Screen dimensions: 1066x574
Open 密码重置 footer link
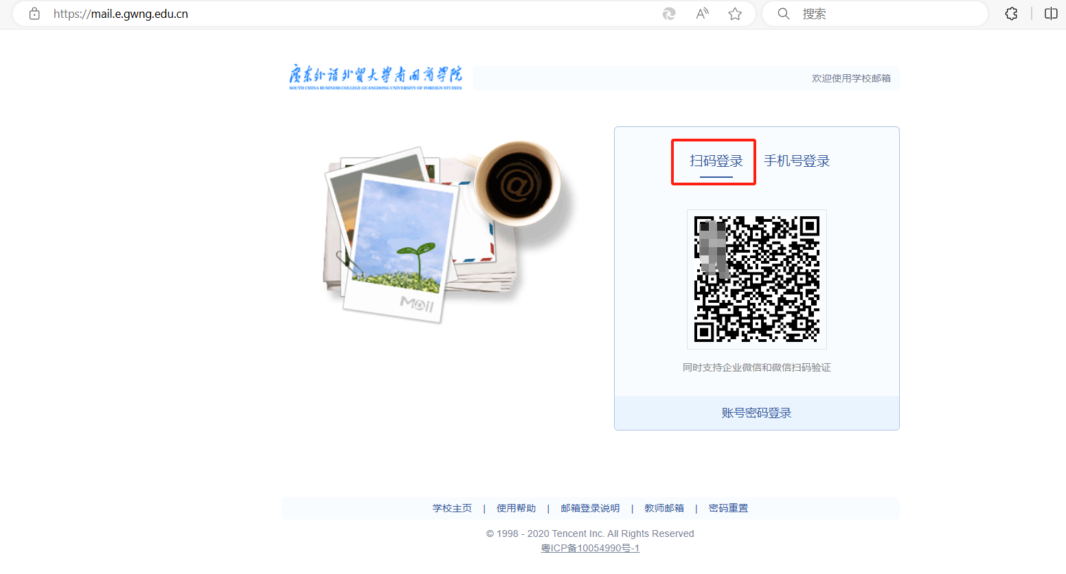[x=728, y=508]
